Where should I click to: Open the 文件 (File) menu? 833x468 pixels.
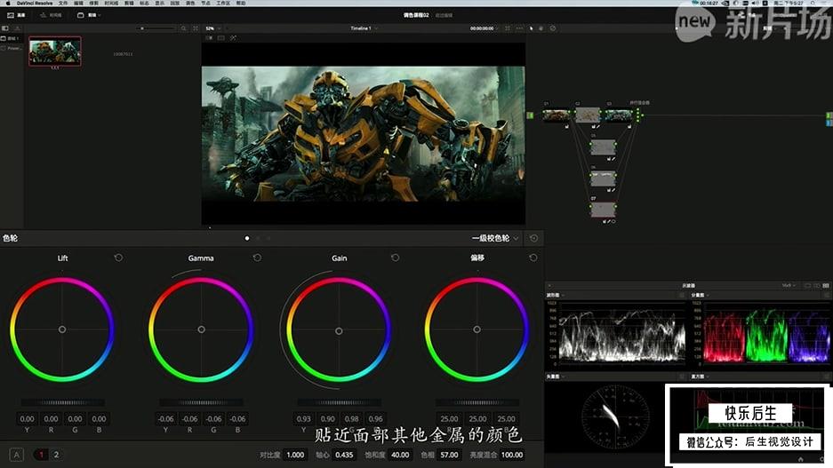pos(63,4)
